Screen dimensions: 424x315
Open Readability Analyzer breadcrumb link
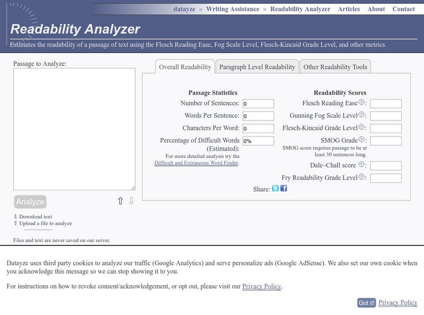[x=300, y=9]
